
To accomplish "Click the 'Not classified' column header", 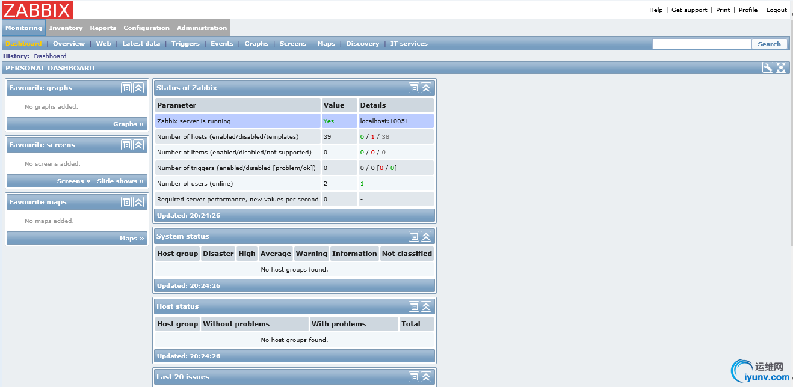I will [407, 254].
